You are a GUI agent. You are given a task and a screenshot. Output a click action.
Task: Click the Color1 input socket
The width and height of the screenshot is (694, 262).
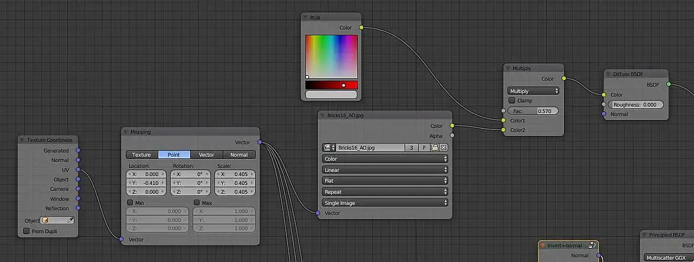click(x=503, y=120)
